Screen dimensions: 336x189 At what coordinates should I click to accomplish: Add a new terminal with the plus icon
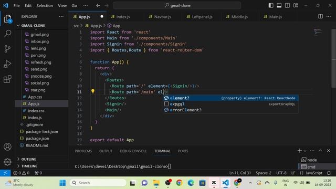[x=300, y=151]
